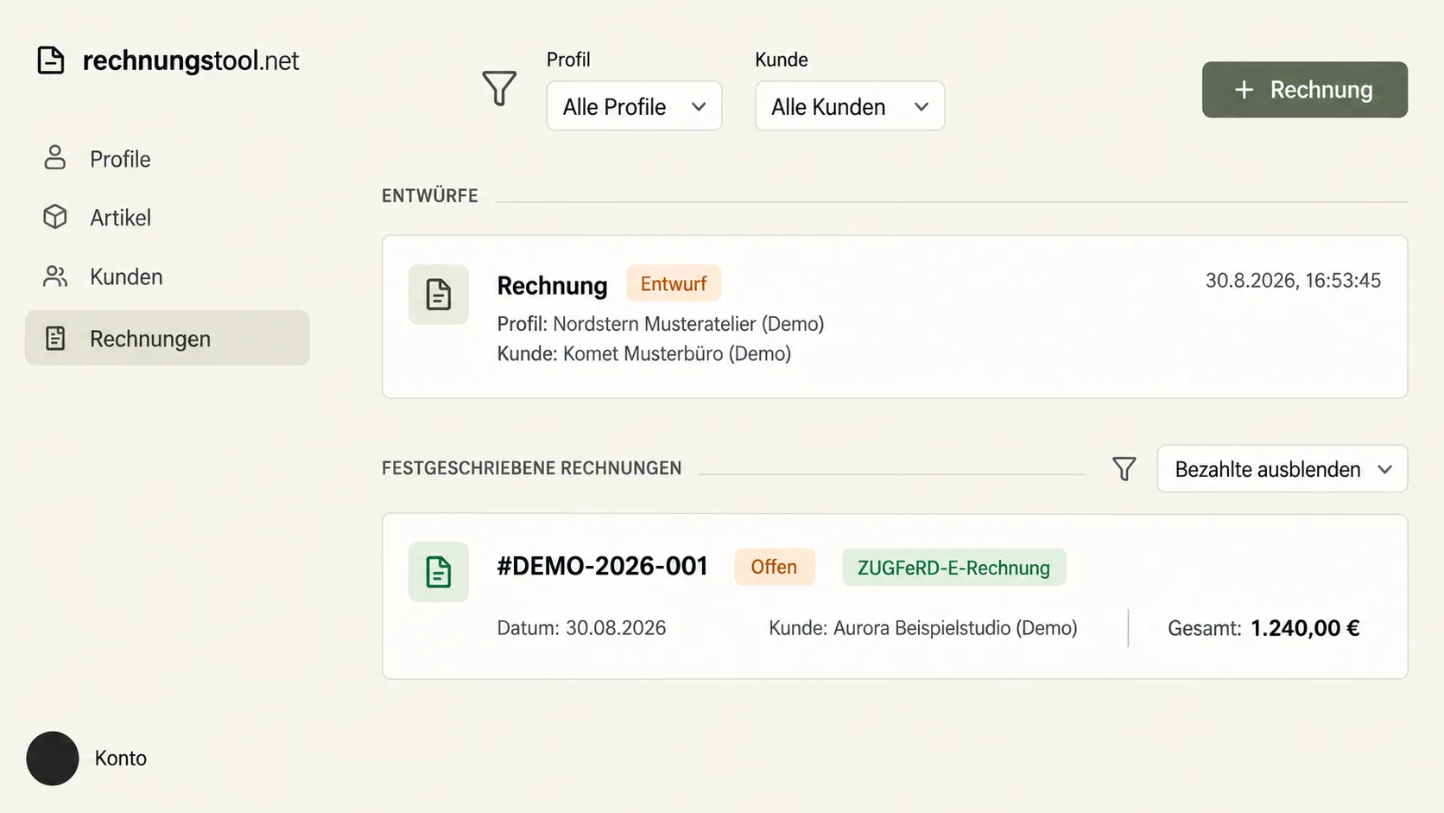This screenshot has height=813, width=1444.
Task: Click the Konto avatar circle
Action: click(x=53, y=759)
